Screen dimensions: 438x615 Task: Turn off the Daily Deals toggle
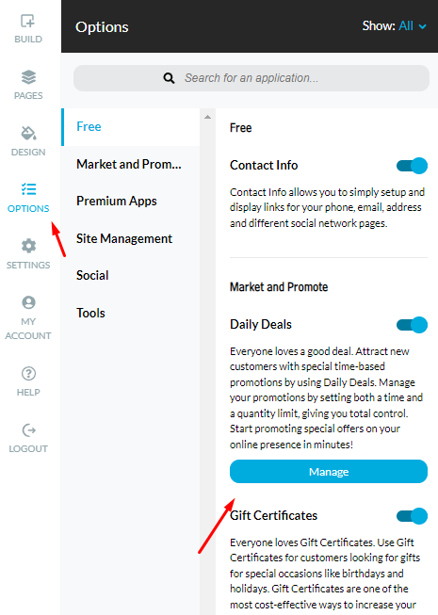[412, 325]
